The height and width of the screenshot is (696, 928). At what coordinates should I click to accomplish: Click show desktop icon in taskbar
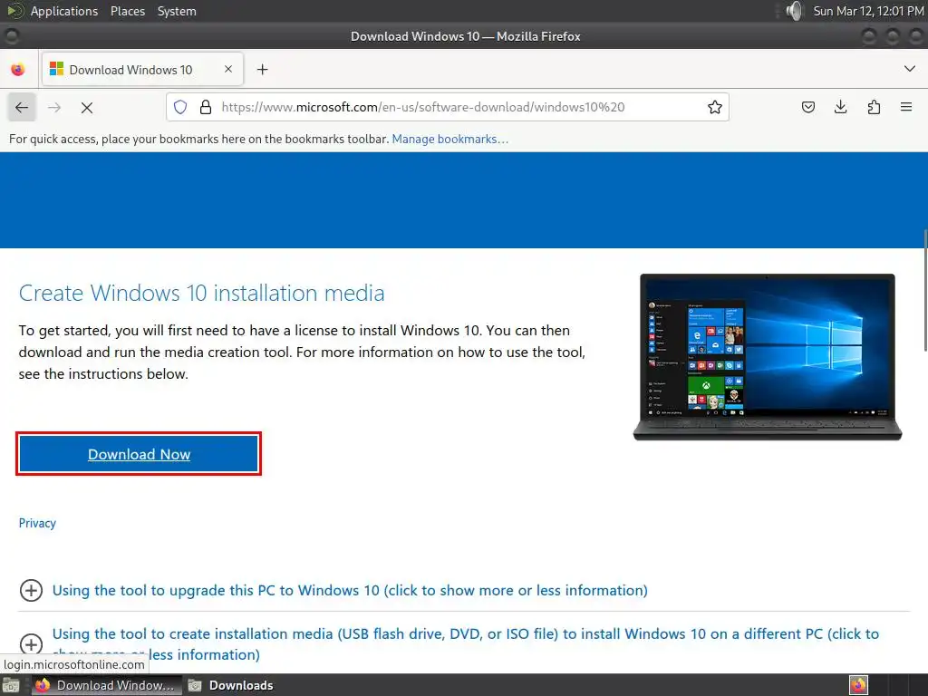click(x=11, y=685)
